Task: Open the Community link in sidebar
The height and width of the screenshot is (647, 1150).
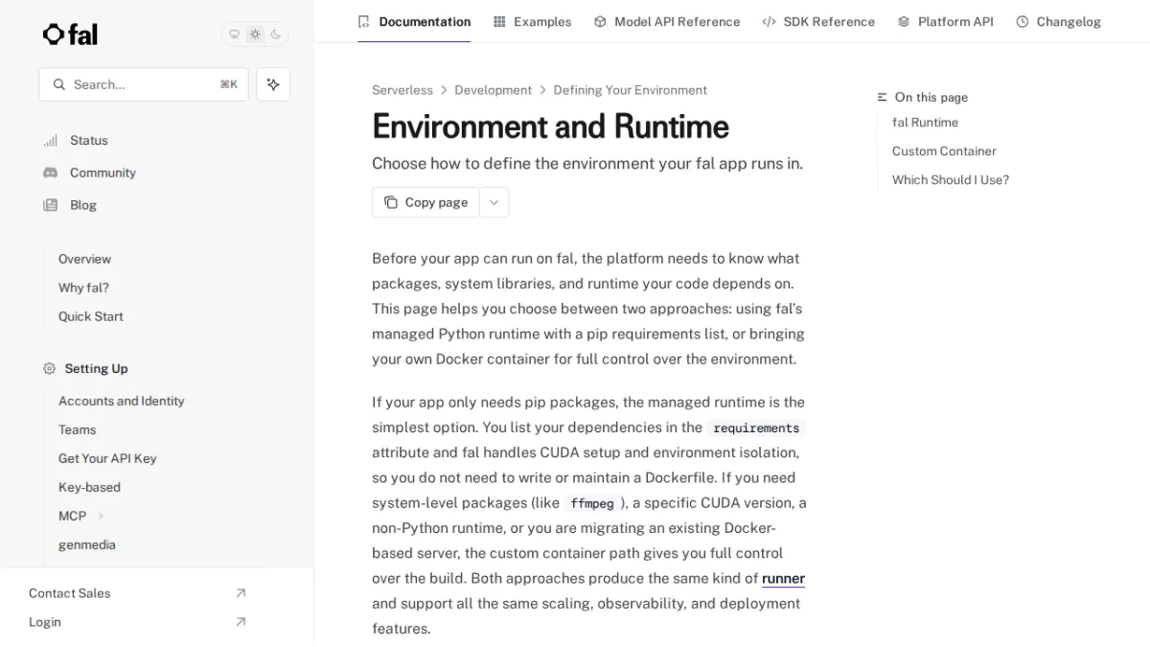Action: coord(103,173)
